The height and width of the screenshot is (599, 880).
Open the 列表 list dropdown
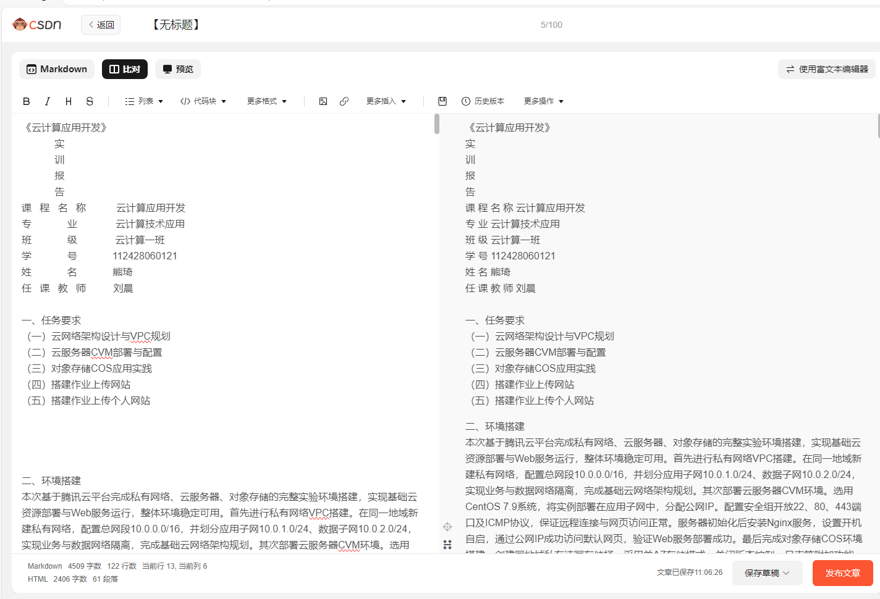(x=144, y=101)
